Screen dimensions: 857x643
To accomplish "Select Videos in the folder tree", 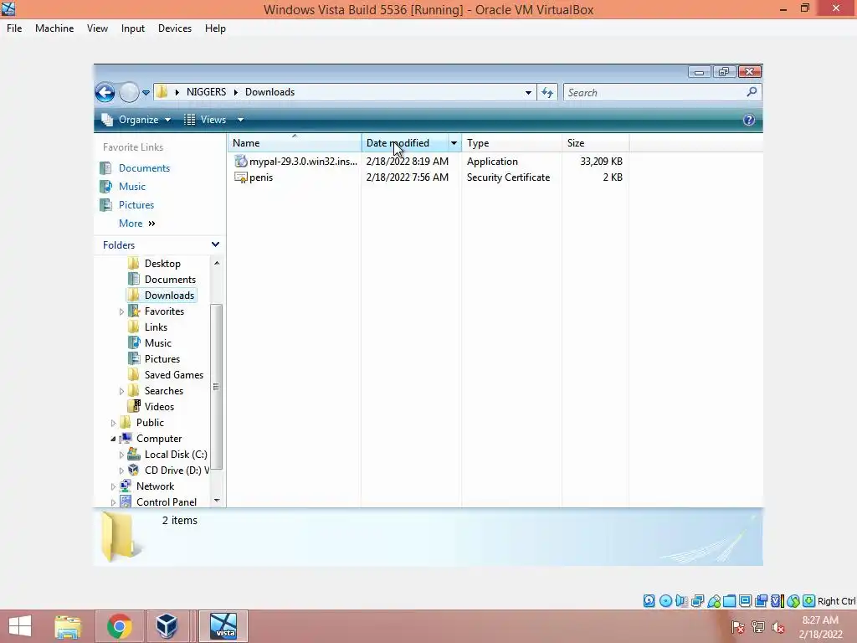I will point(159,407).
